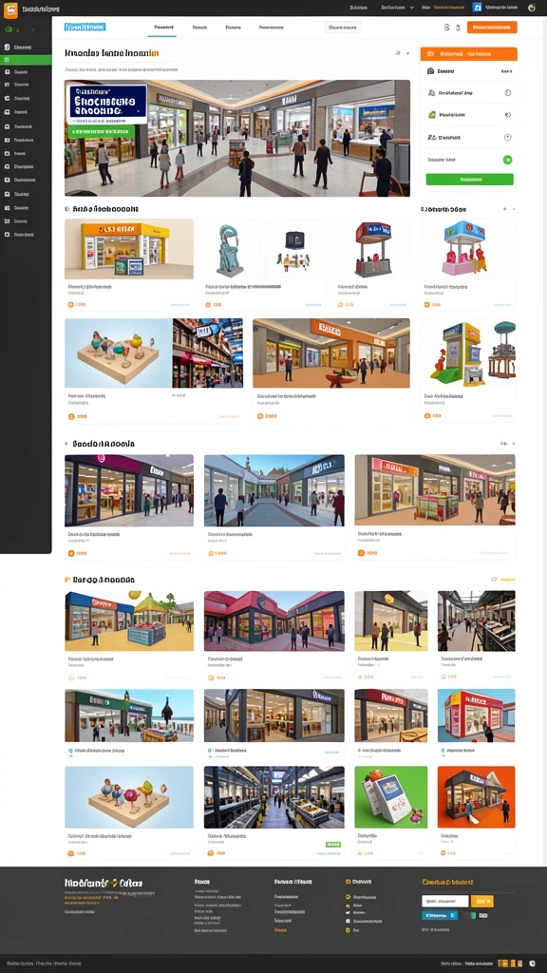The height and width of the screenshot is (973, 547).
Task: Expand the orange header of the right panel
Action: [468, 54]
